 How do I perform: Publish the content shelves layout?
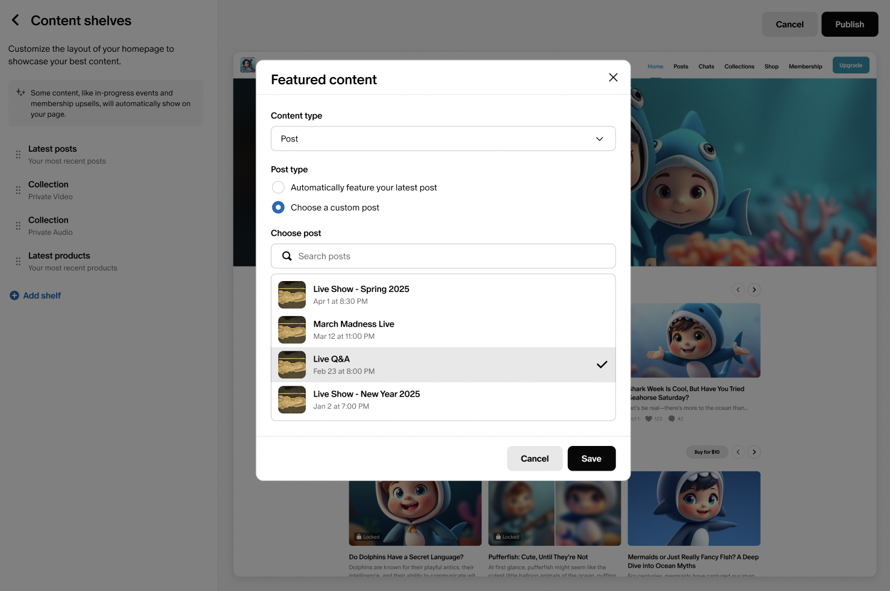pyautogui.click(x=850, y=25)
